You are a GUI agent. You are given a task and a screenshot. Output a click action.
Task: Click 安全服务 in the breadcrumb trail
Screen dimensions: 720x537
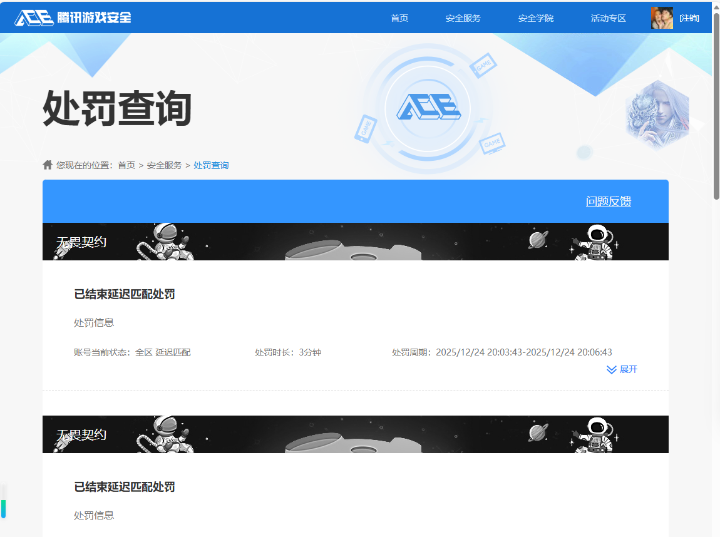pos(165,165)
